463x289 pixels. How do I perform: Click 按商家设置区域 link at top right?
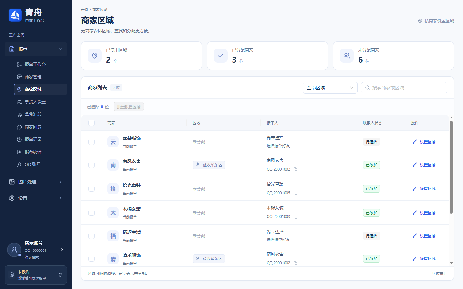pyautogui.click(x=436, y=21)
